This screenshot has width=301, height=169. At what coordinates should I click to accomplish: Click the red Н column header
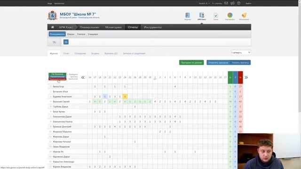click(240, 77)
